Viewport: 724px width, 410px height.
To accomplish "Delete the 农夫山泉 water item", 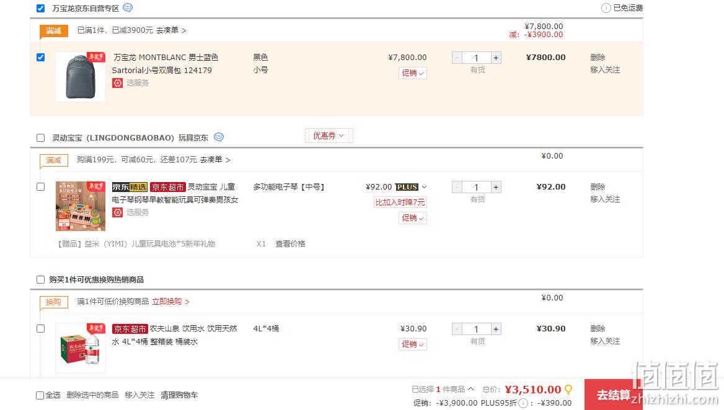I will pyautogui.click(x=598, y=328).
